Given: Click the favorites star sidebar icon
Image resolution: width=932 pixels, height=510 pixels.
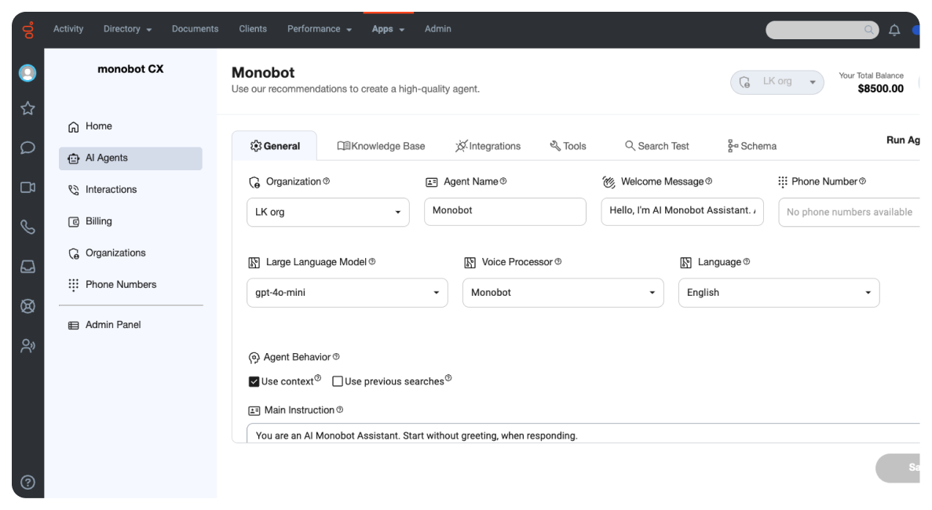Looking at the screenshot, I should pos(27,108).
